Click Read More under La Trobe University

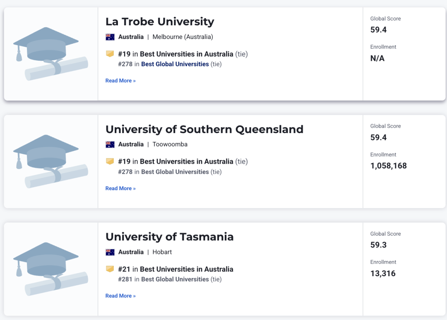pyautogui.click(x=120, y=81)
